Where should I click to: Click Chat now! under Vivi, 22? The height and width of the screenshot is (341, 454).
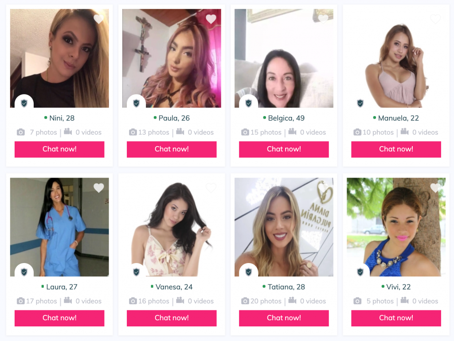coord(396,318)
